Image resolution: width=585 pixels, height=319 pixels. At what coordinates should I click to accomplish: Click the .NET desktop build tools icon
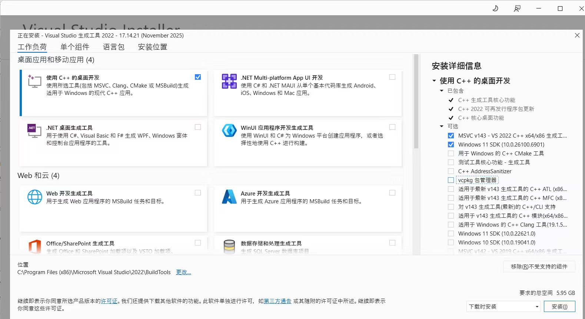click(x=34, y=131)
